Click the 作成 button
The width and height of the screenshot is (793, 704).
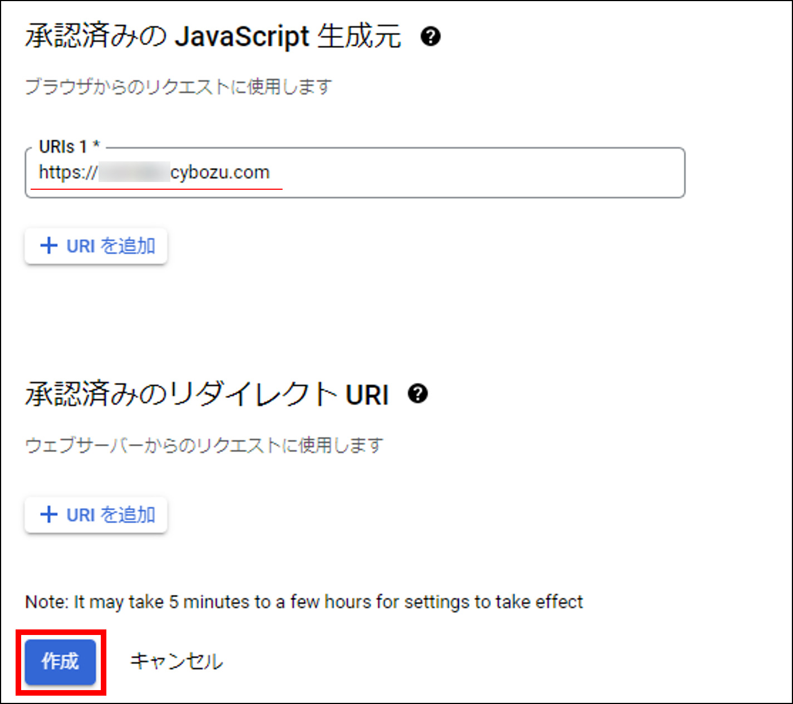60,662
